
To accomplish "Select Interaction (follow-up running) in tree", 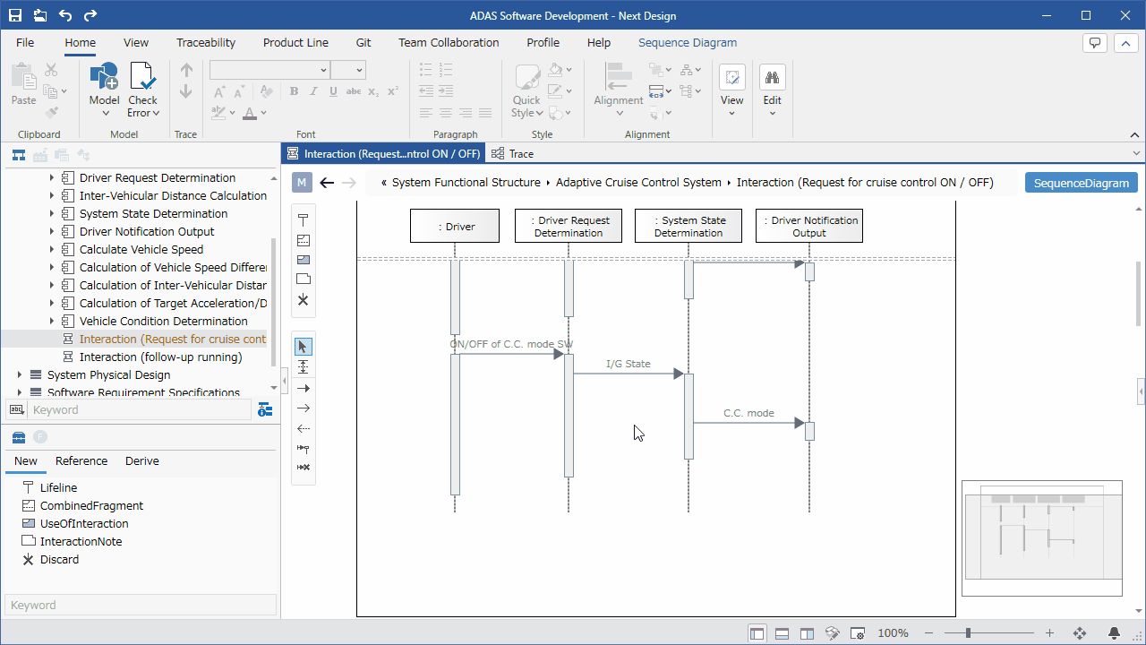I will coord(161,357).
